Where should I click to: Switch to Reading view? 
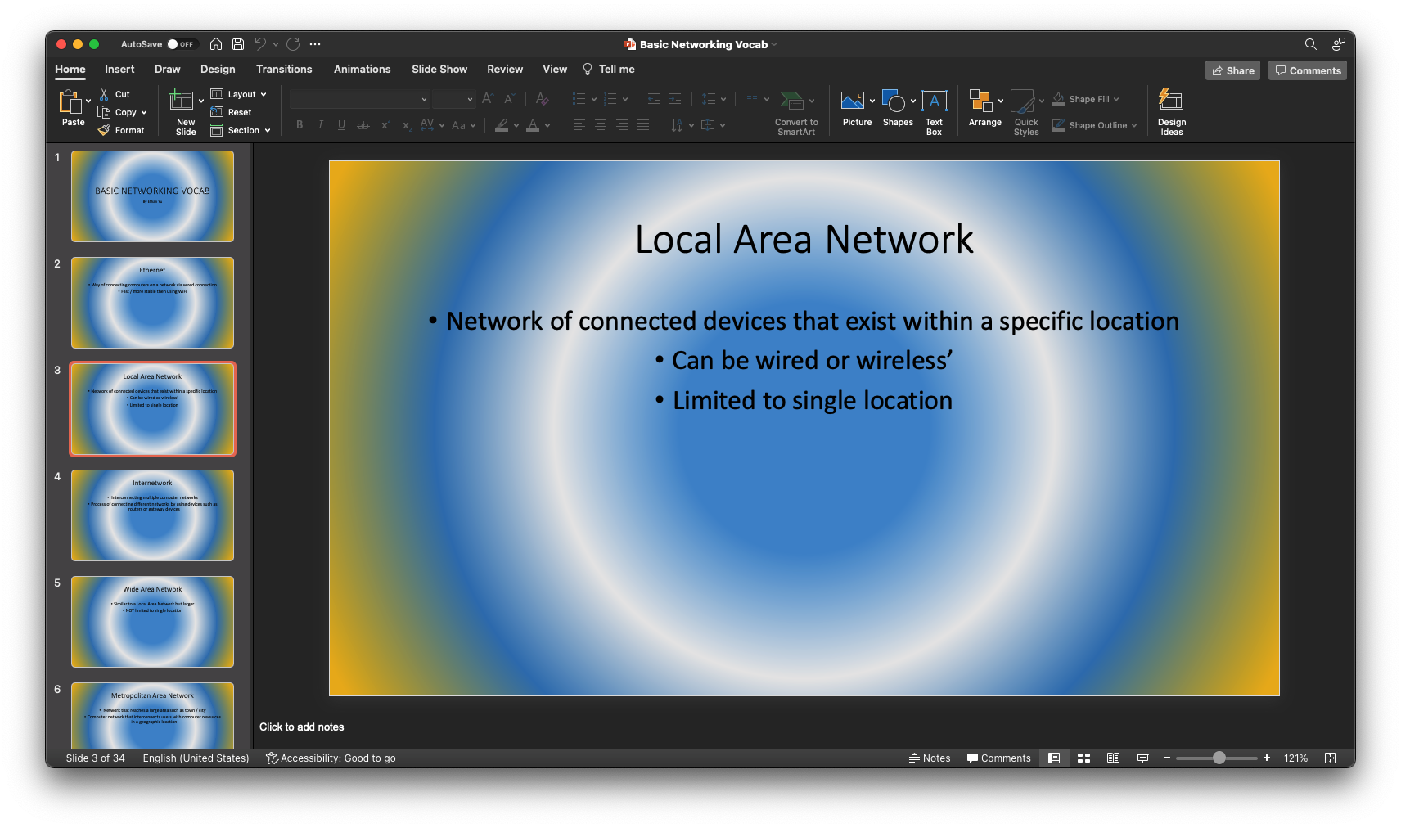pos(1113,758)
